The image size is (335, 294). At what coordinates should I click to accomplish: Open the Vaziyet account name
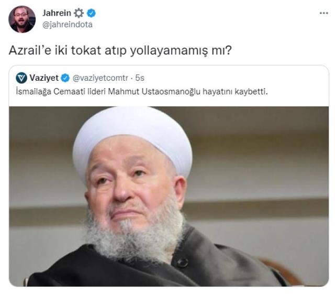pos(44,78)
